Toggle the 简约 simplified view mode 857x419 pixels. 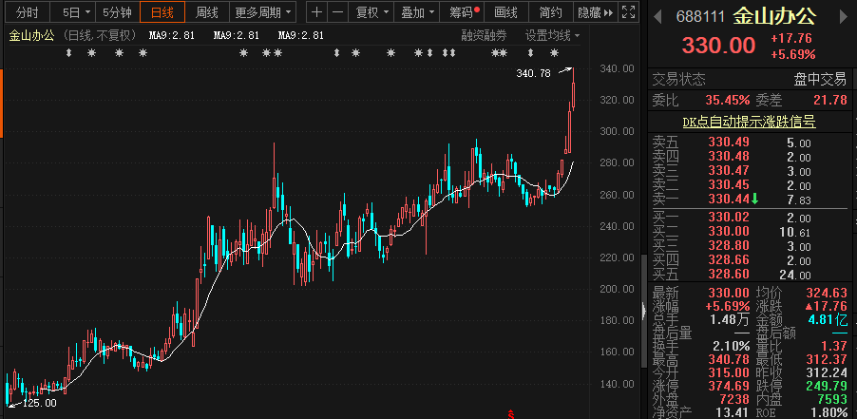549,12
